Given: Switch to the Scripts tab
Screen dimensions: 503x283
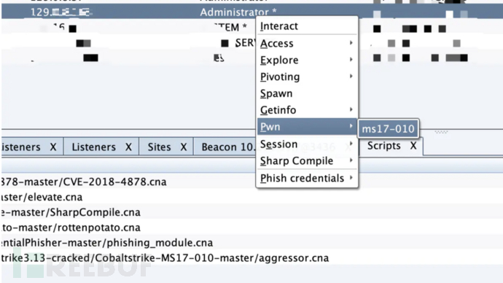Looking at the screenshot, I should coord(384,146).
